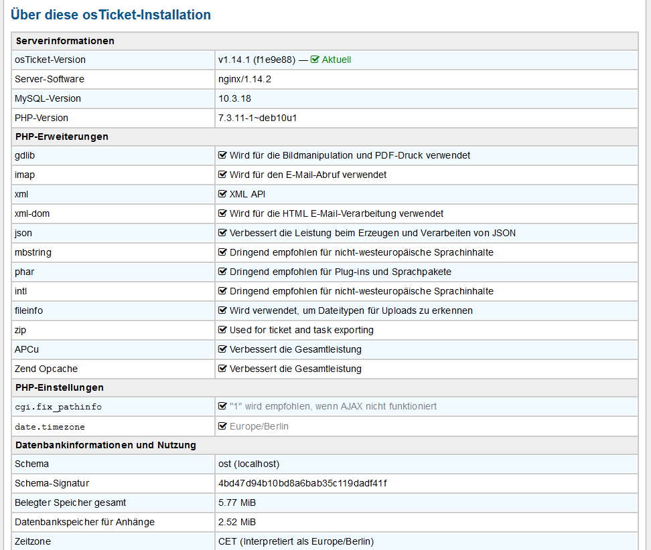The width and height of the screenshot is (651, 550).
Task: Click the check icon before XML API
Action: [x=222, y=194]
